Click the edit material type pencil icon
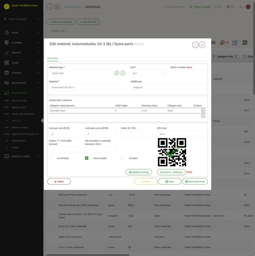The width and height of the screenshot is (255, 256). (117, 73)
